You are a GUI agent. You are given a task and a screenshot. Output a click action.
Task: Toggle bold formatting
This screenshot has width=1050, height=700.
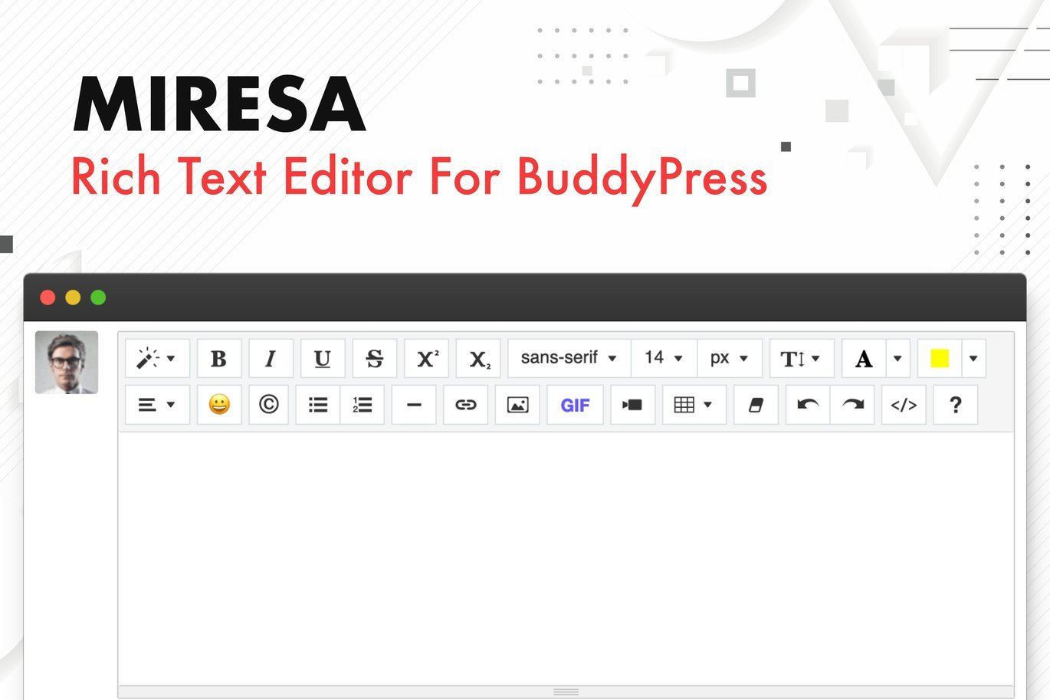tap(219, 357)
